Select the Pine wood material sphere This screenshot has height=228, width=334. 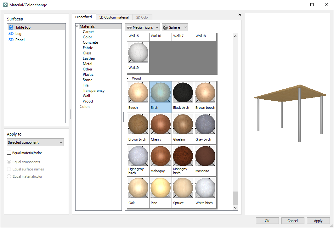160,188
